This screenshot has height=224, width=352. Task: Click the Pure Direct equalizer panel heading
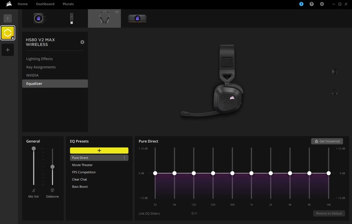148,141
